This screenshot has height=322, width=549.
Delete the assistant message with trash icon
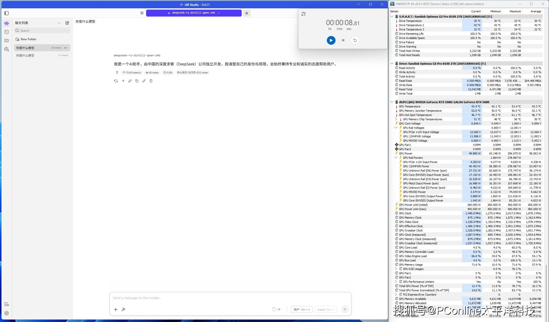coord(151,81)
